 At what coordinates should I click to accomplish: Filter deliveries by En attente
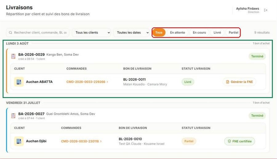(x=178, y=33)
